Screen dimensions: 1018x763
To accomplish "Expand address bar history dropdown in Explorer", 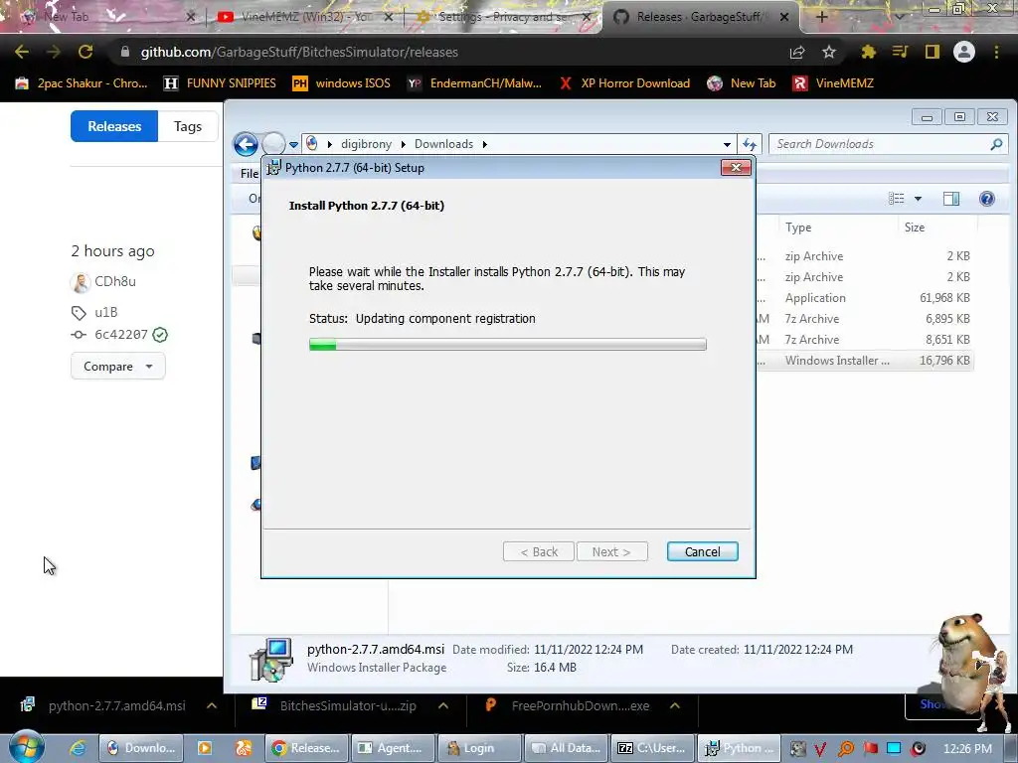I will (x=727, y=144).
